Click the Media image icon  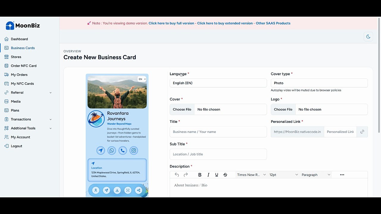point(7,101)
